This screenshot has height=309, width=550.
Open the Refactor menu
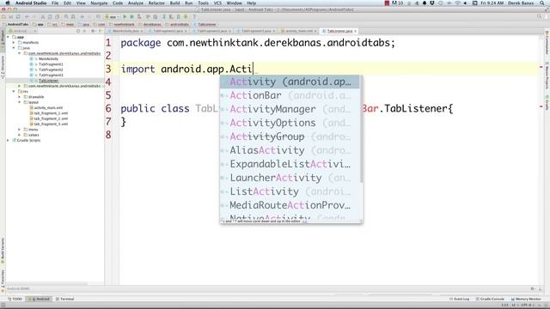(x=156, y=3)
